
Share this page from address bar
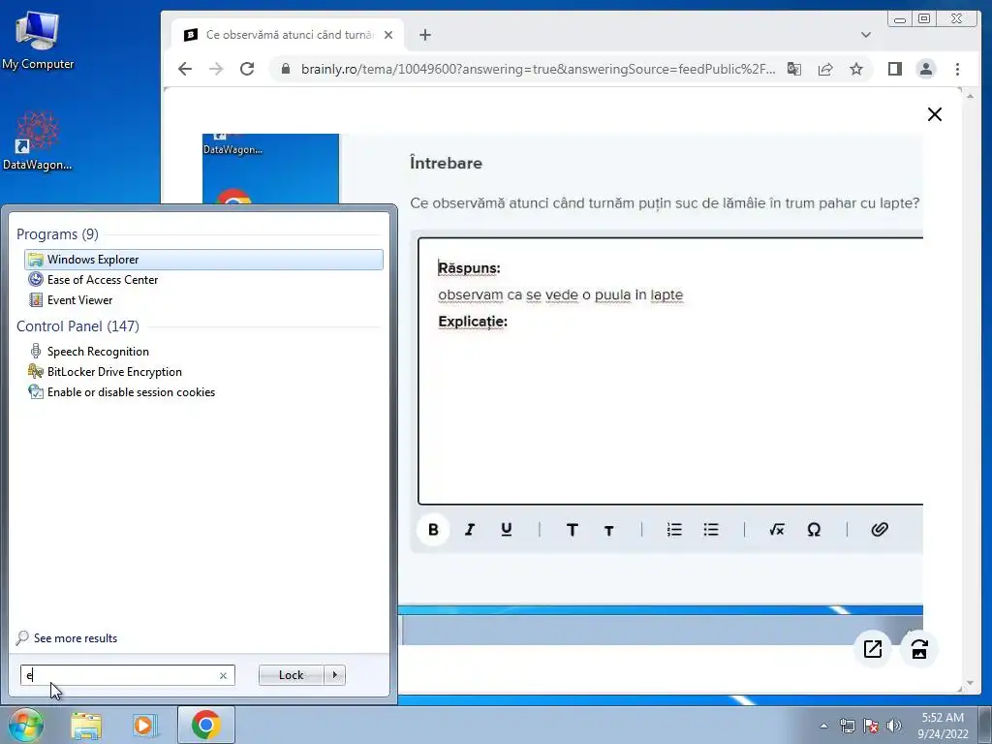pyautogui.click(x=825, y=69)
